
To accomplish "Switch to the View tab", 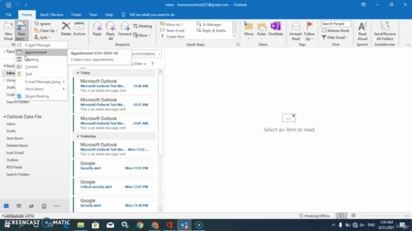I will [93, 15].
